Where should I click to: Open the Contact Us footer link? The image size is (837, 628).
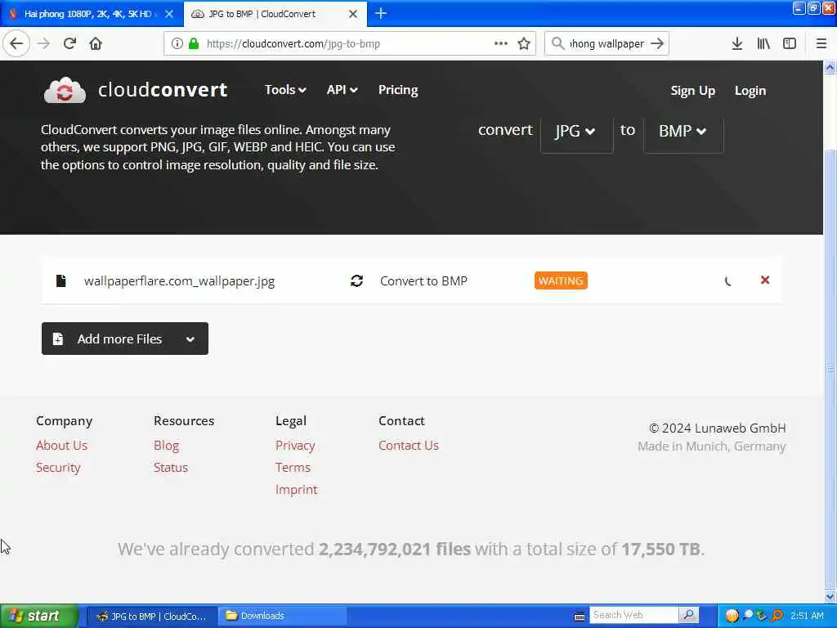pyautogui.click(x=409, y=446)
